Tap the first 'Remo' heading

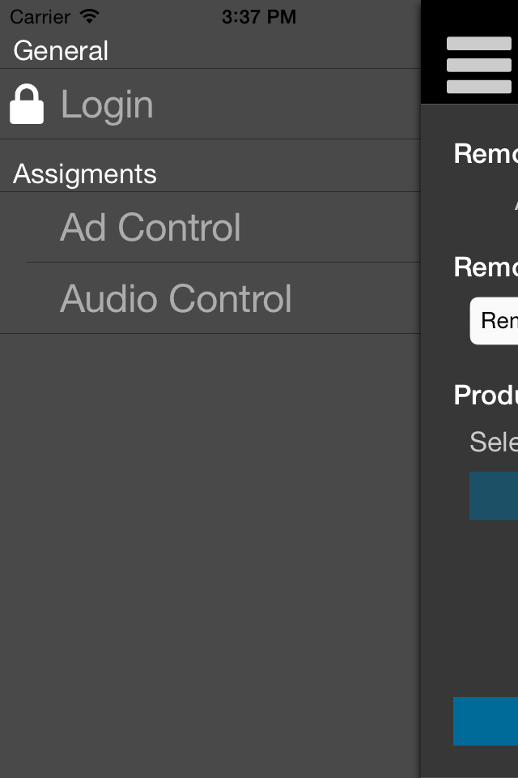click(486, 153)
